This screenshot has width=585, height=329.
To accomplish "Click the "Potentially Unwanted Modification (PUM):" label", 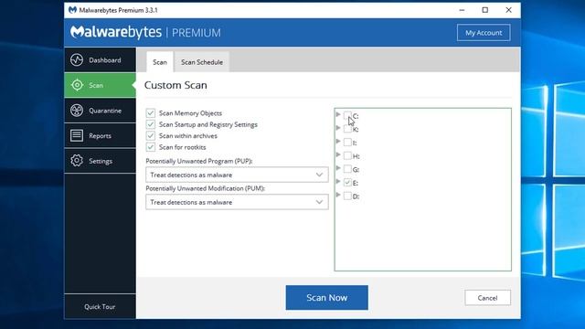I will point(205,188).
